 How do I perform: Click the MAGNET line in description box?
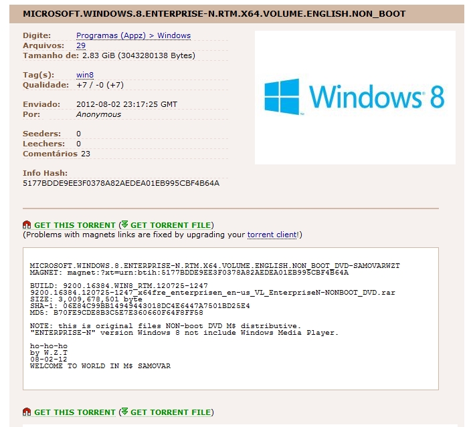[x=189, y=273]
